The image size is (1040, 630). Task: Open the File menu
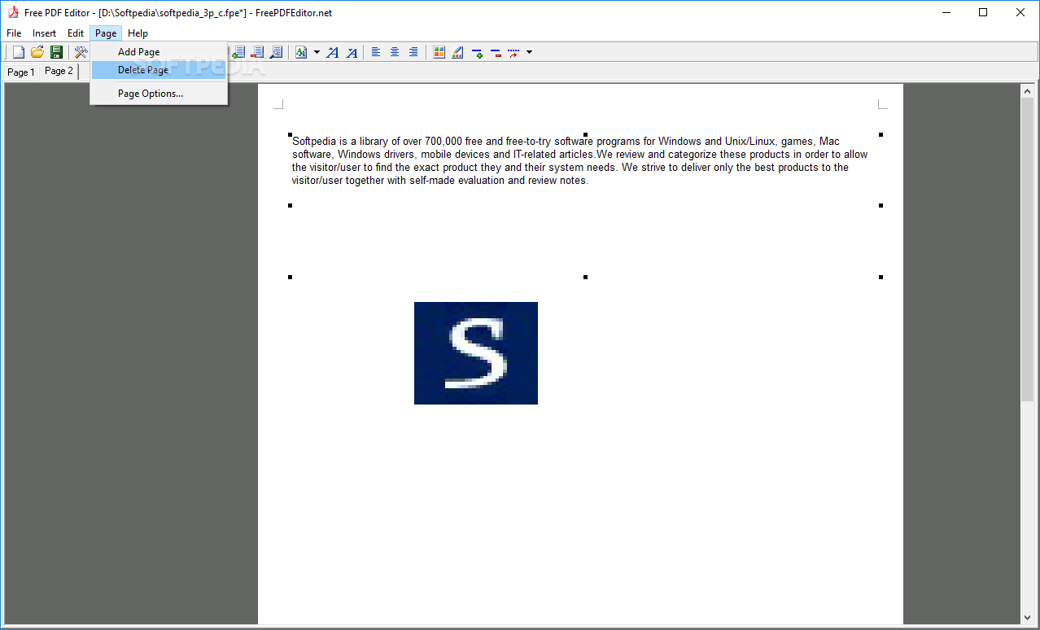click(14, 33)
